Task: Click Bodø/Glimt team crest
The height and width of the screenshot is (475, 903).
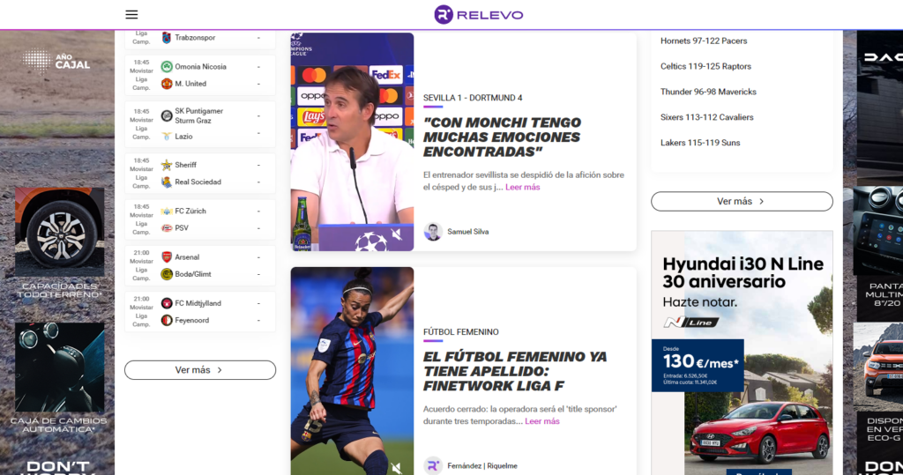Action: [x=167, y=274]
